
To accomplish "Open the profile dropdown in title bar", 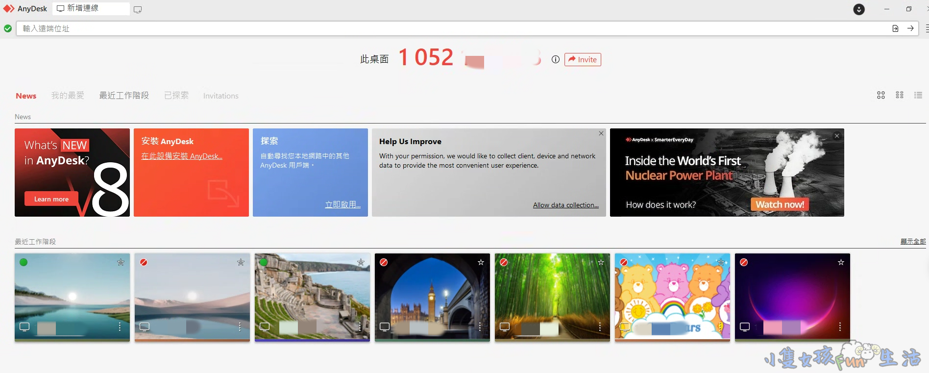I will coord(858,9).
